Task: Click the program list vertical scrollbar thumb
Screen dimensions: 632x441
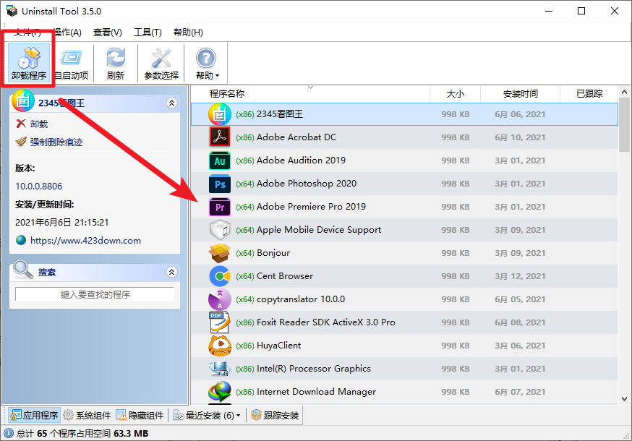Action: tap(624, 125)
